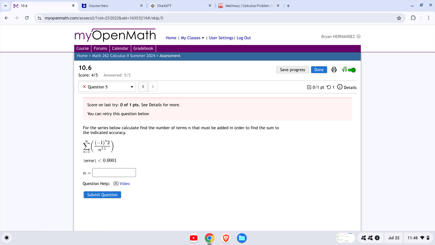This screenshot has width=435, height=245.
Task: Click the checkbox score icon beside 0/1 pt
Action: coord(309,86)
